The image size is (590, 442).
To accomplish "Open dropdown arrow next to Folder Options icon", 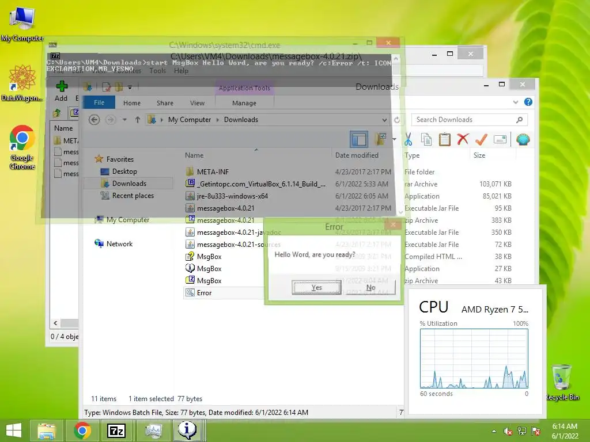I will pos(394,139).
